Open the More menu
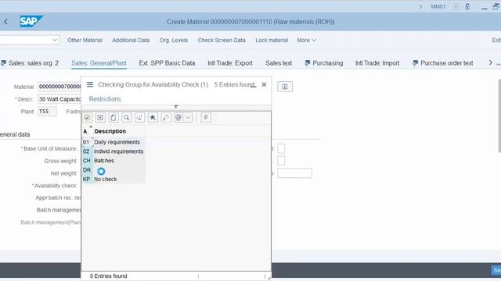The width and height of the screenshot is (501, 281). point(306,40)
